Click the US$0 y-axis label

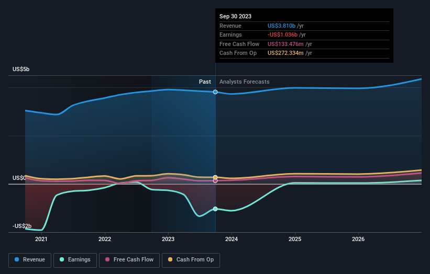coord(19,178)
